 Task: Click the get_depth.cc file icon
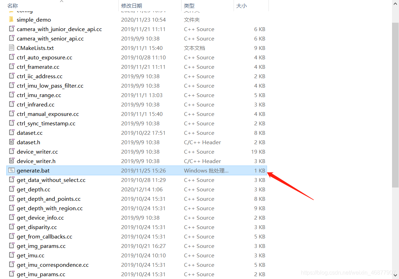coord(12,189)
